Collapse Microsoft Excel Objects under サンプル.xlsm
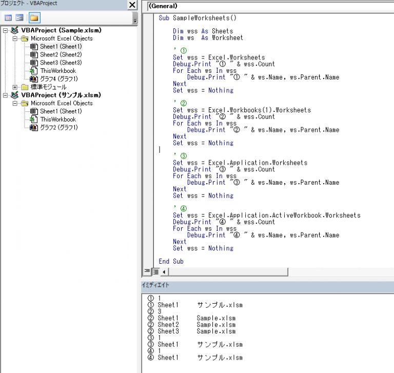 [x=15, y=103]
